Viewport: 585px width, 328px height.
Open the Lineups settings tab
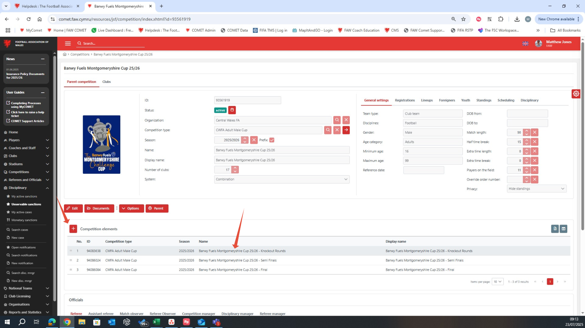pos(427,100)
